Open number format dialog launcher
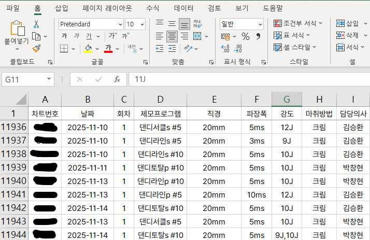This screenshot has width=370, height=240. tap(264, 62)
